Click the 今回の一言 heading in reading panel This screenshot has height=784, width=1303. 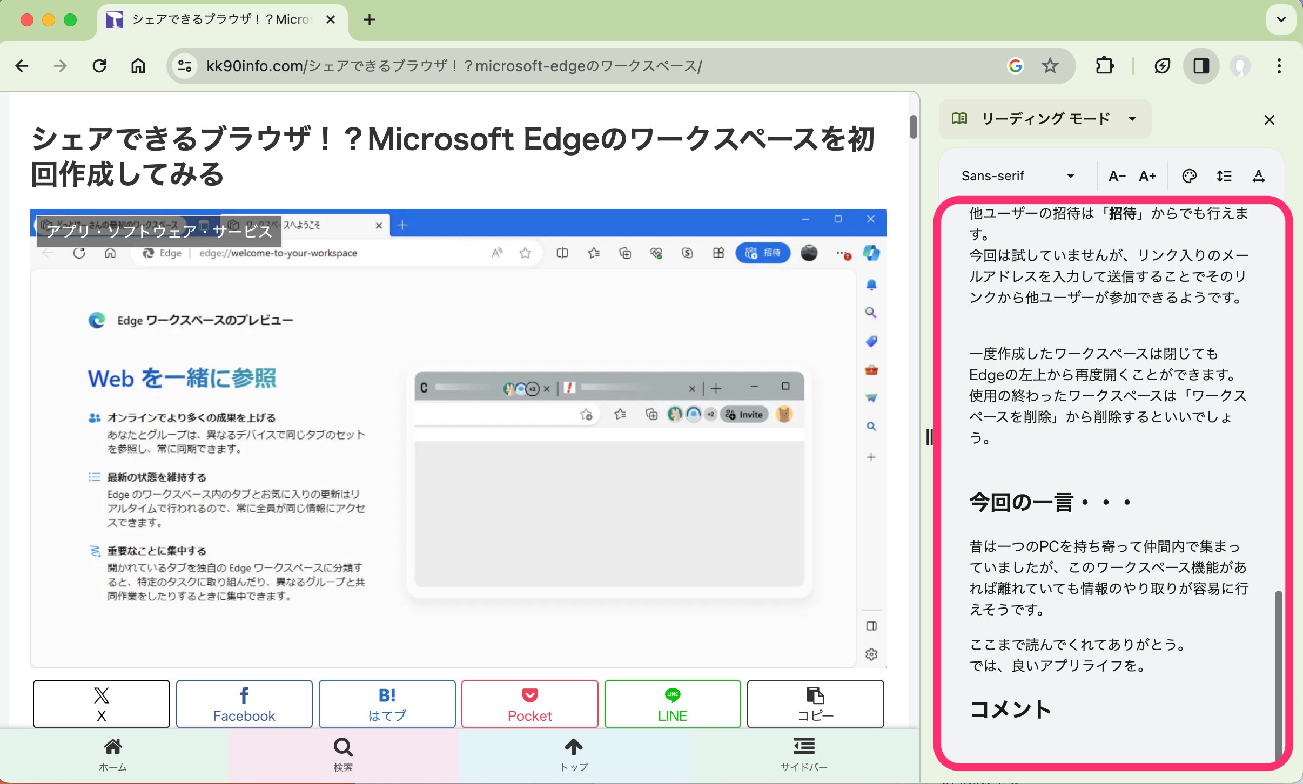tap(1051, 502)
